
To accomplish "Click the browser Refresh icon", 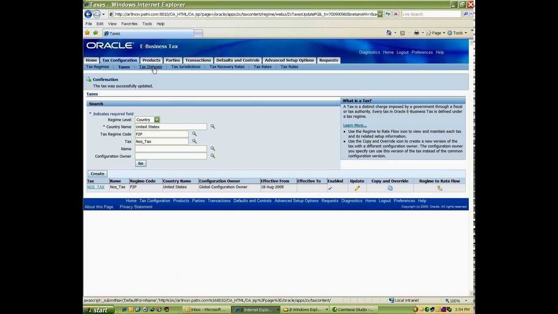I will pos(388,14).
